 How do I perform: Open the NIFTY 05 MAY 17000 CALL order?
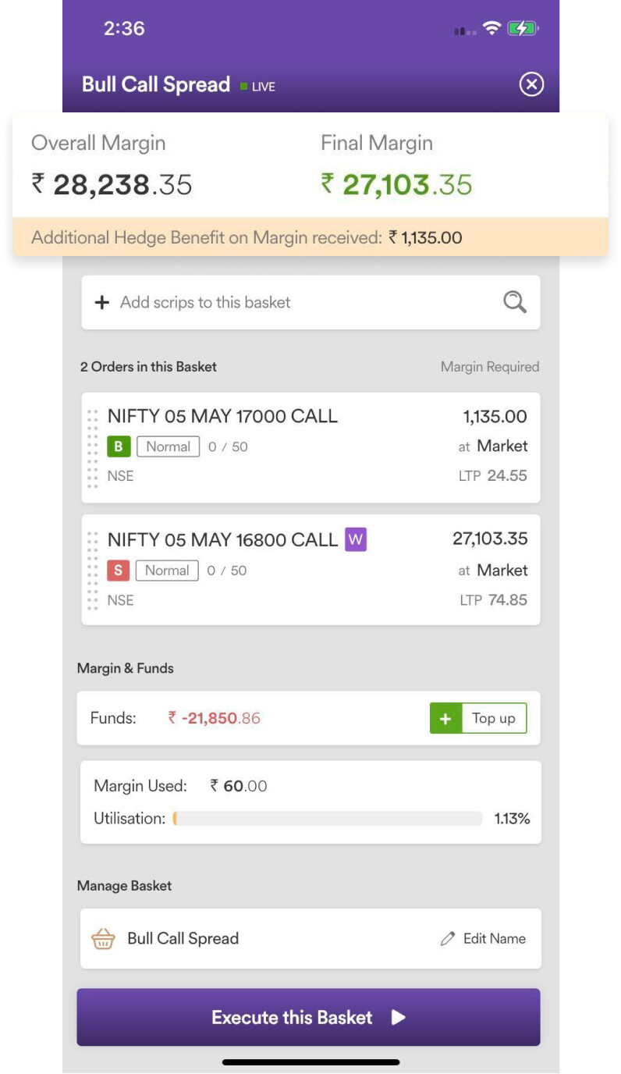coord(310,448)
